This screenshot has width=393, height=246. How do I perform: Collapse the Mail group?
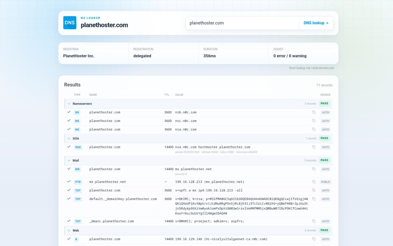69,161
